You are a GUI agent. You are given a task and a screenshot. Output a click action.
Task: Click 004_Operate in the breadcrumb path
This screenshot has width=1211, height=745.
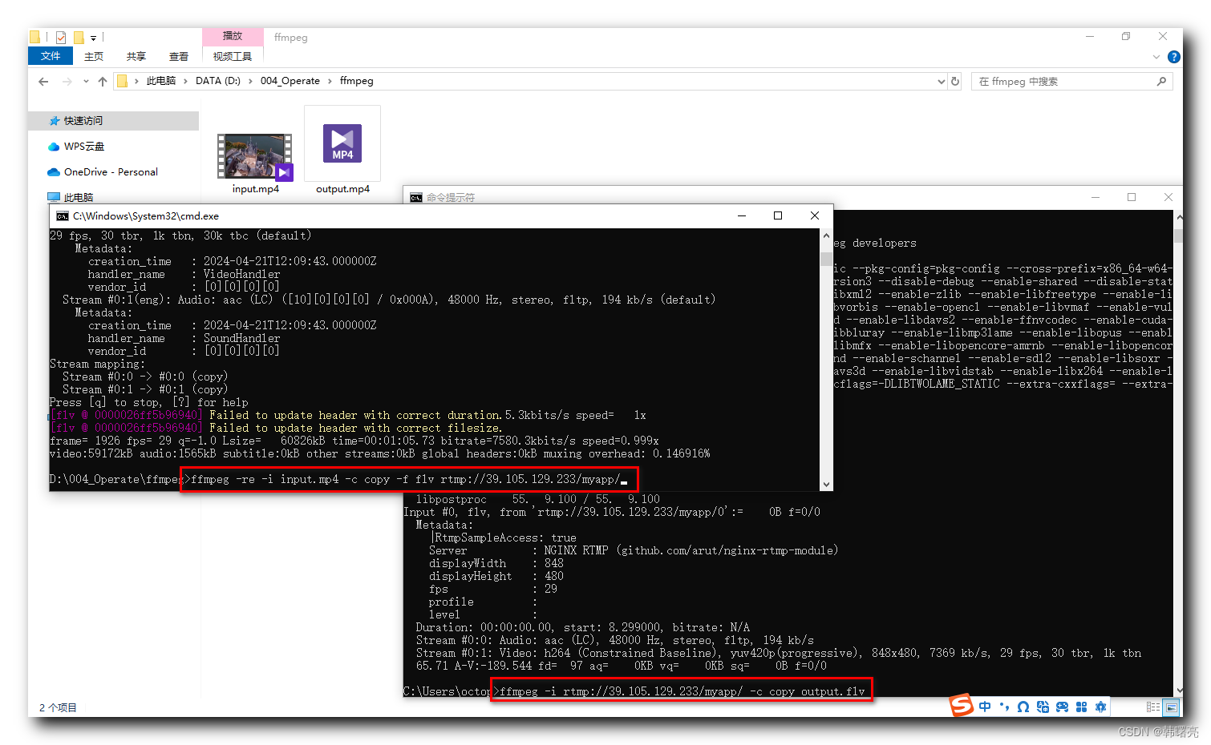tap(290, 81)
